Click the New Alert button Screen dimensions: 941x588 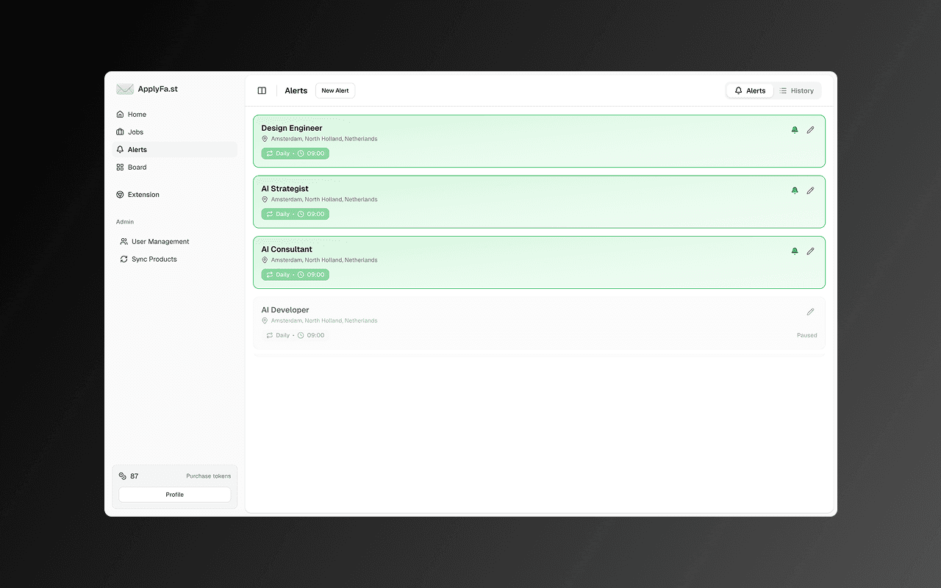(x=335, y=90)
